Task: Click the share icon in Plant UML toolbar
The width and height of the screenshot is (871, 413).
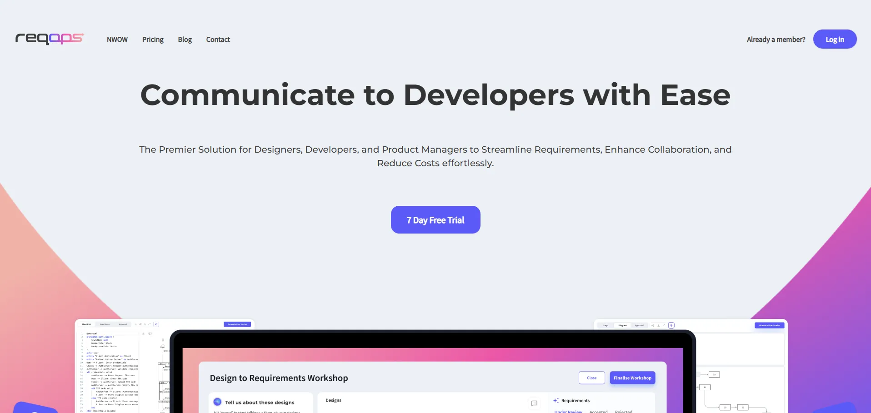Action: (x=140, y=324)
